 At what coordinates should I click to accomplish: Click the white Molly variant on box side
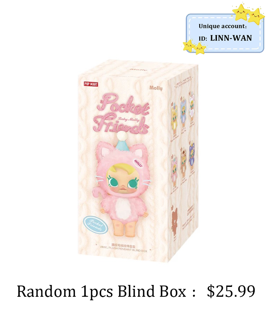tap(192, 107)
